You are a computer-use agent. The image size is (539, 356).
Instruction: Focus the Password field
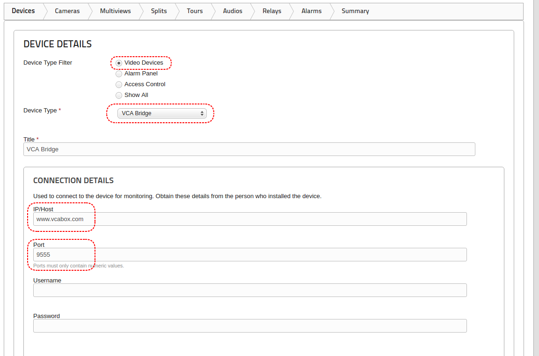pos(250,326)
